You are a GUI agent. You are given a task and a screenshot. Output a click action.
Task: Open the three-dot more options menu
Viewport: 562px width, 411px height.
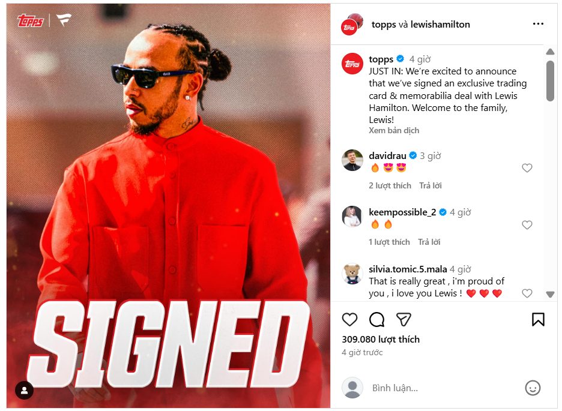click(538, 24)
